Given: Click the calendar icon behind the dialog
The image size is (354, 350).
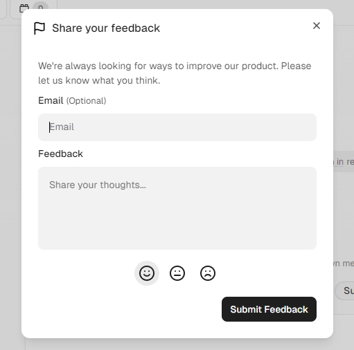Looking at the screenshot, I should click(x=24, y=8).
